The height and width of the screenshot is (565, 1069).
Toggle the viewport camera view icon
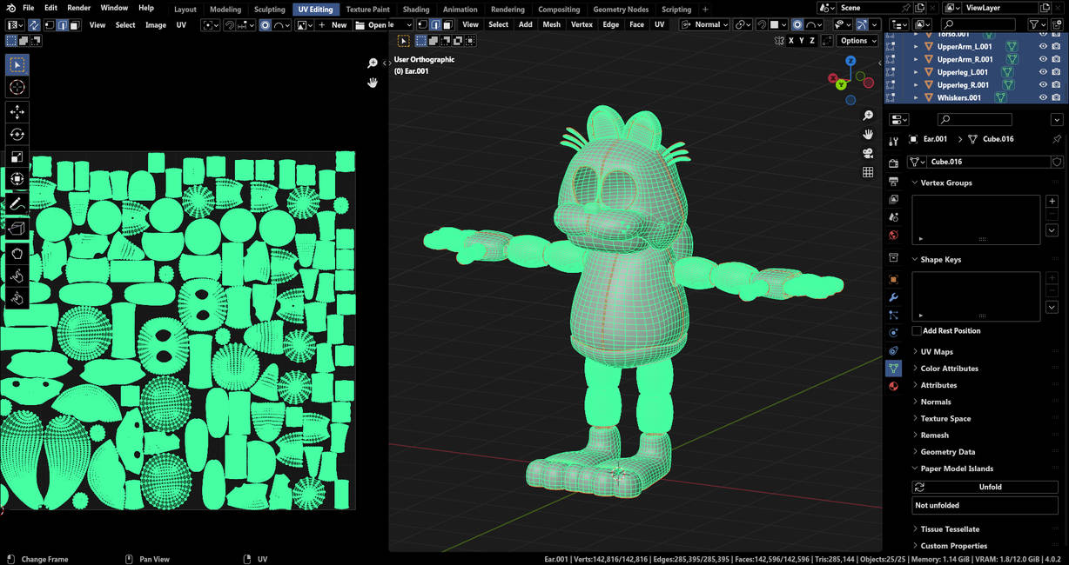click(x=868, y=153)
